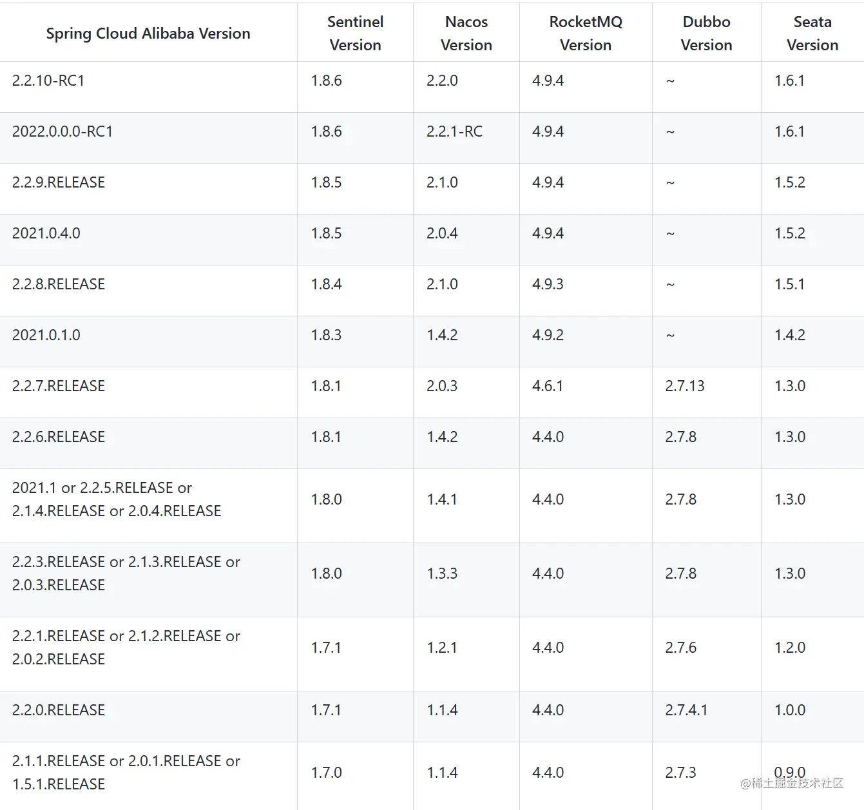Click Nacos 2.1.0 in 2.2.9.RELEASE row
Viewport: 864px width, 810px height.
click(442, 182)
